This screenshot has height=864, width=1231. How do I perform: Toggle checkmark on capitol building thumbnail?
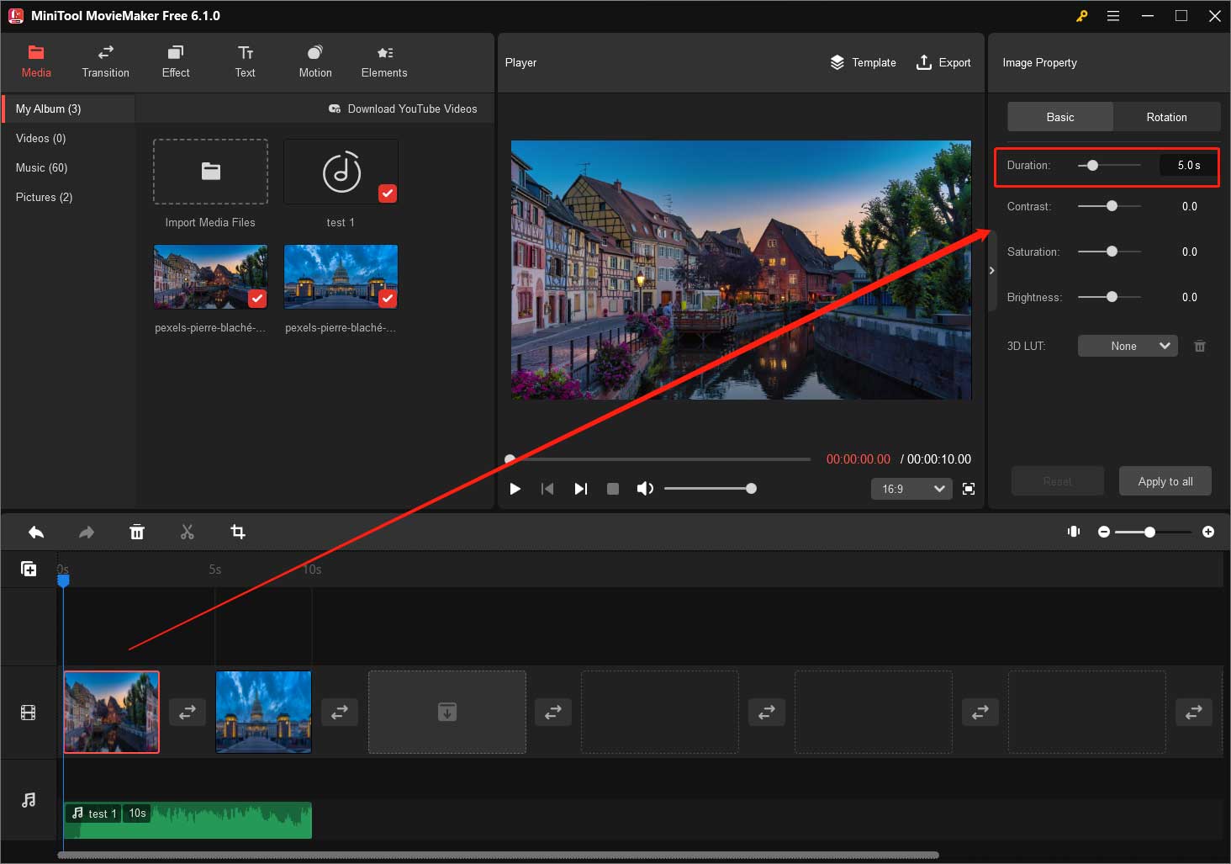coord(388,299)
